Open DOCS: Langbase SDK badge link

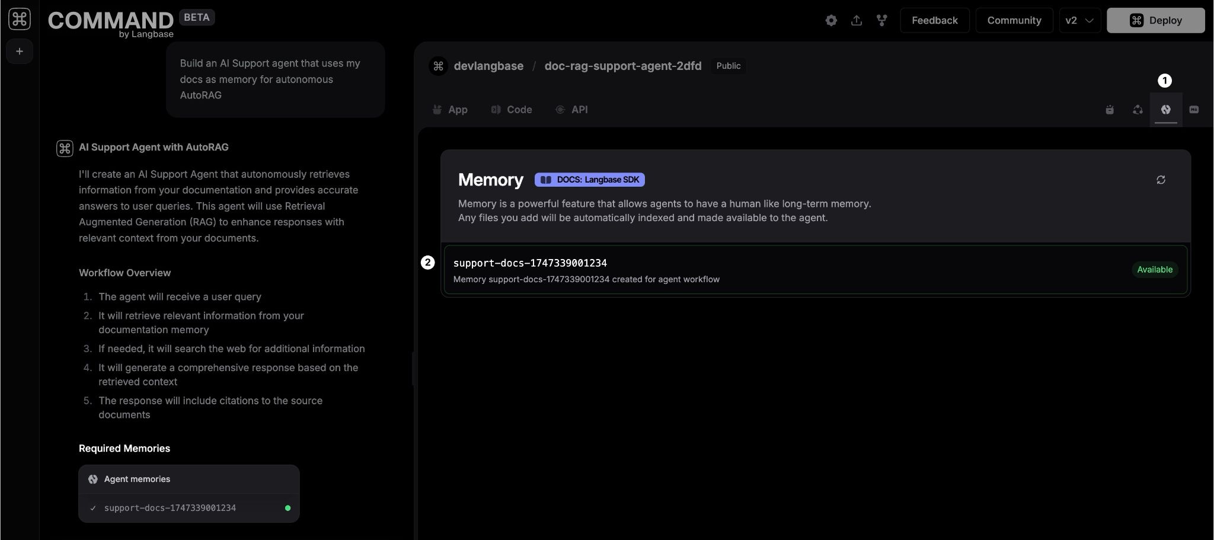pos(590,180)
